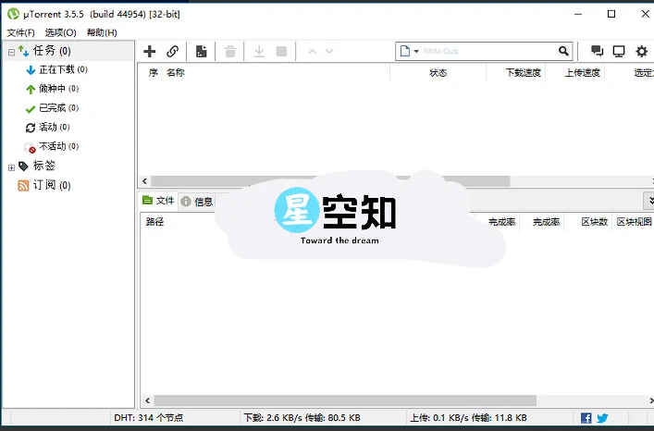
Task: Click the Add Torrent plus icon
Action: click(x=149, y=51)
